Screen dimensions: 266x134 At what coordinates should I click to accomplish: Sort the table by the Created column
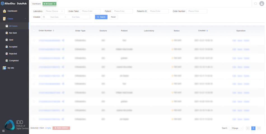(x=207, y=30)
